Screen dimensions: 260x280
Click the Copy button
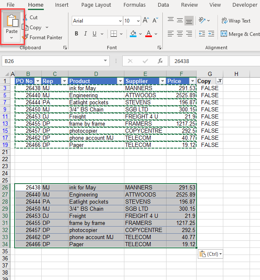click(35, 28)
